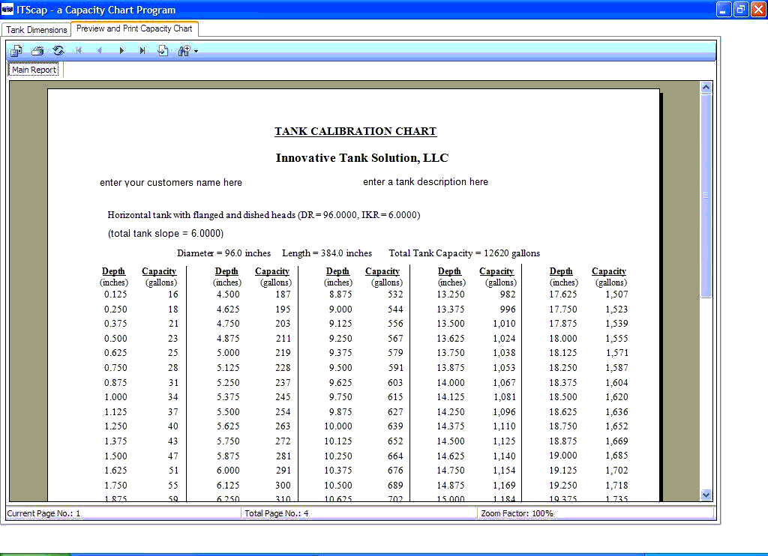Click 'Total Page No.: 4' in status bar
Screen dimensions: 768x556
[x=276, y=513]
